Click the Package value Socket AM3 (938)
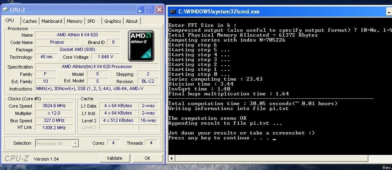392x170 pixels. (x=77, y=49)
